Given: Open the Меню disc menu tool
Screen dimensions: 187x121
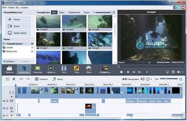Looking at the screenshot, I should click(x=89, y=70).
